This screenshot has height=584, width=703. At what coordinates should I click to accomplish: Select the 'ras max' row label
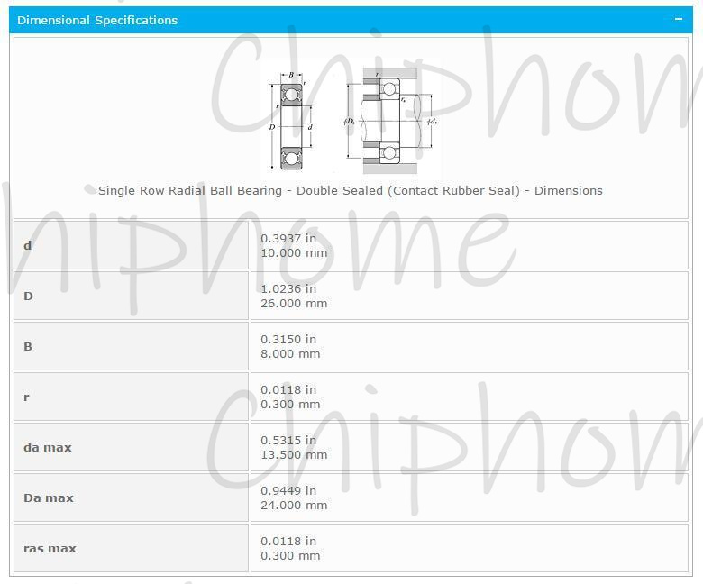[x=50, y=548]
